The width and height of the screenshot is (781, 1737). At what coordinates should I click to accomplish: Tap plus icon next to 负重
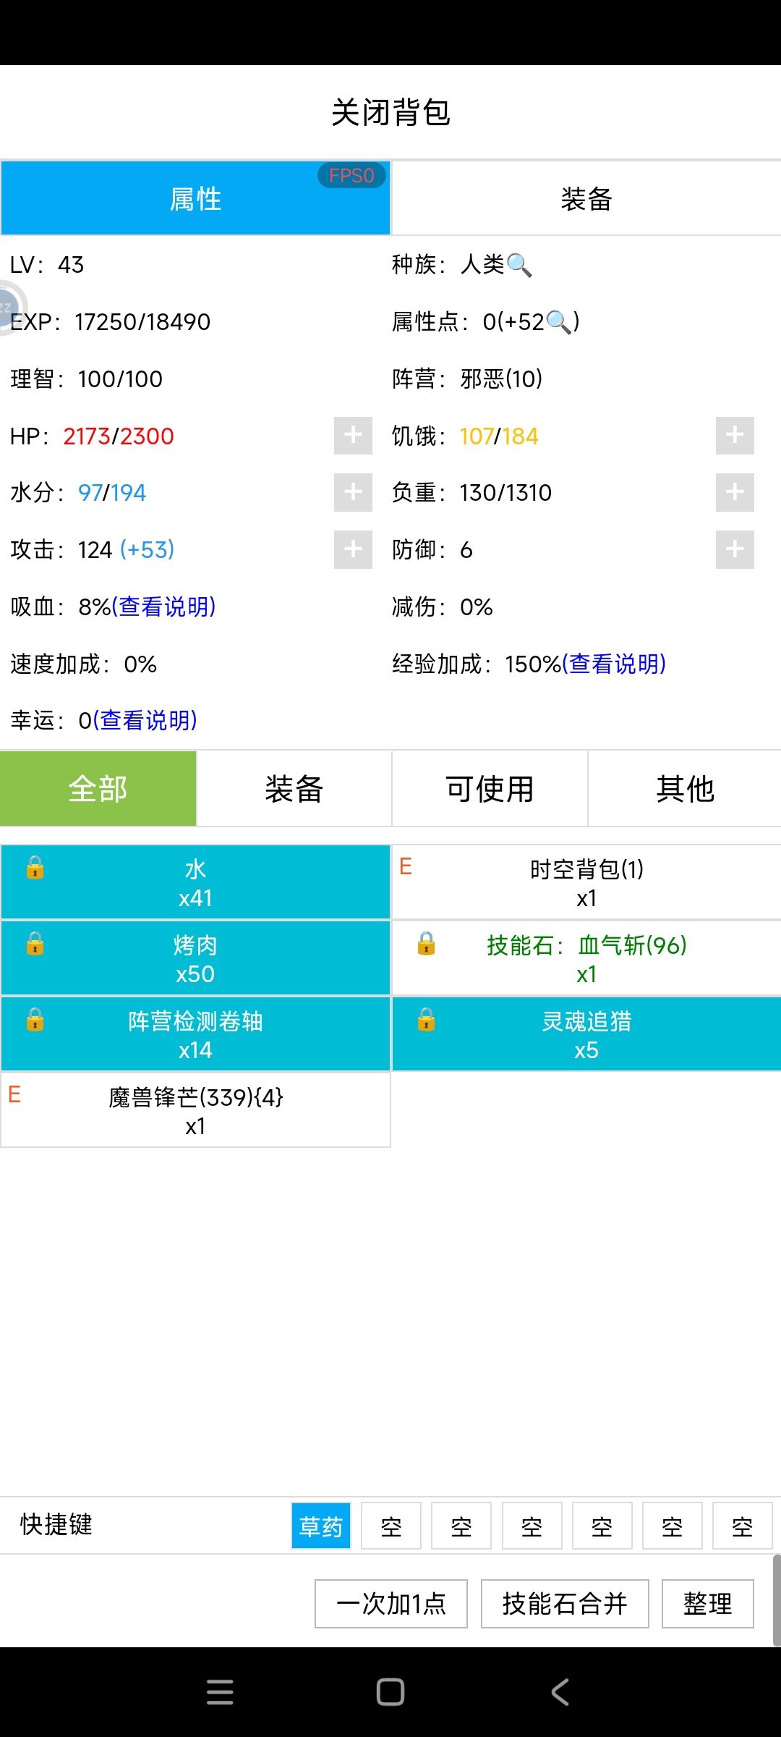pos(735,492)
